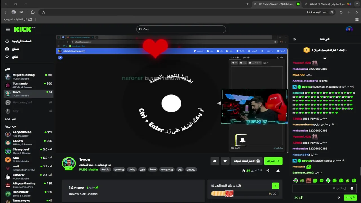Click the KICK logo
This screenshot has width=361, height=203.
pos(25,29)
